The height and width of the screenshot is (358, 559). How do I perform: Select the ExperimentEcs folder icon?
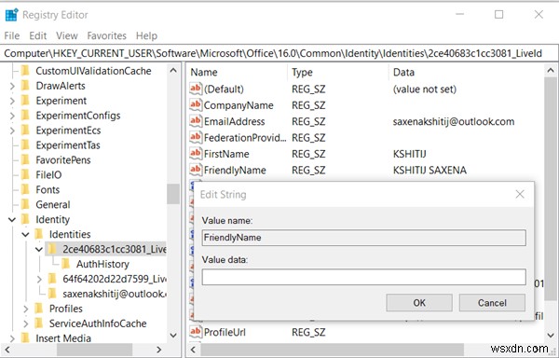[x=25, y=131]
